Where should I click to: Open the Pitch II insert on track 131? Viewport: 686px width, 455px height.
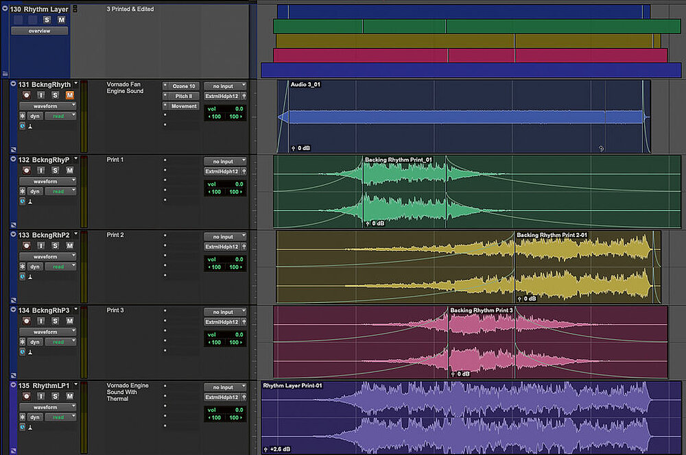184,96
